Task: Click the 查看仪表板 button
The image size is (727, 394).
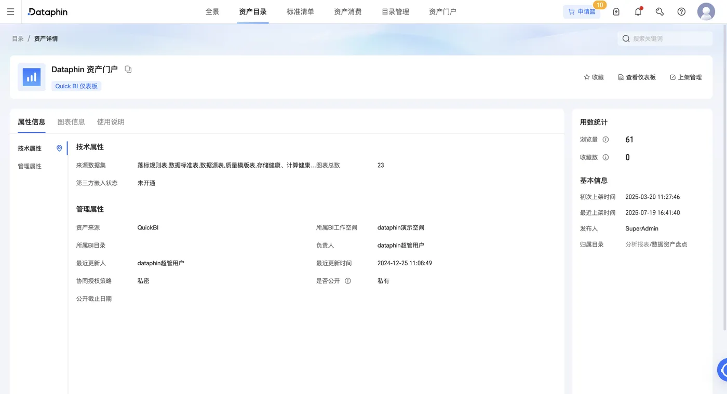Action: (x=637, y=77)
